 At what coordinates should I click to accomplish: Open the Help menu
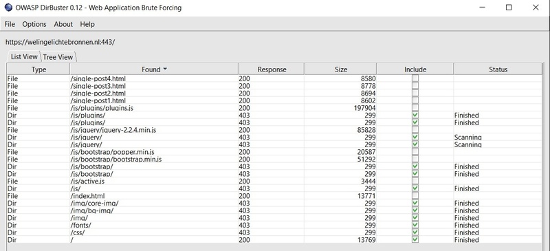(87, 24)
